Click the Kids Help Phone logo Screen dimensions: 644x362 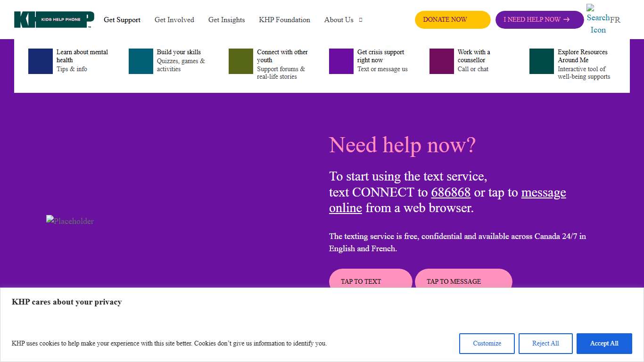pos(53,19)
